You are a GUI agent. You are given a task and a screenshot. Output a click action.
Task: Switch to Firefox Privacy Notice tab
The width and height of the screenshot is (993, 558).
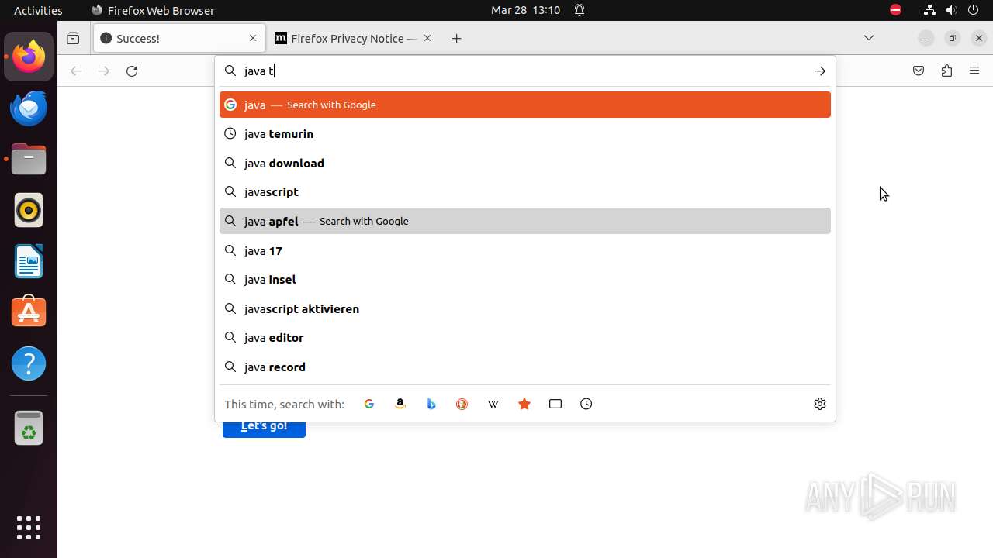[355, 38]
